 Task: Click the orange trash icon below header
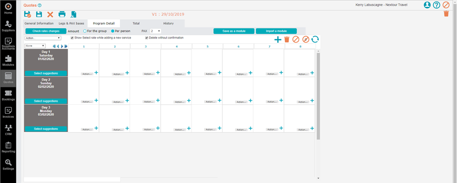tap(446, 14)
